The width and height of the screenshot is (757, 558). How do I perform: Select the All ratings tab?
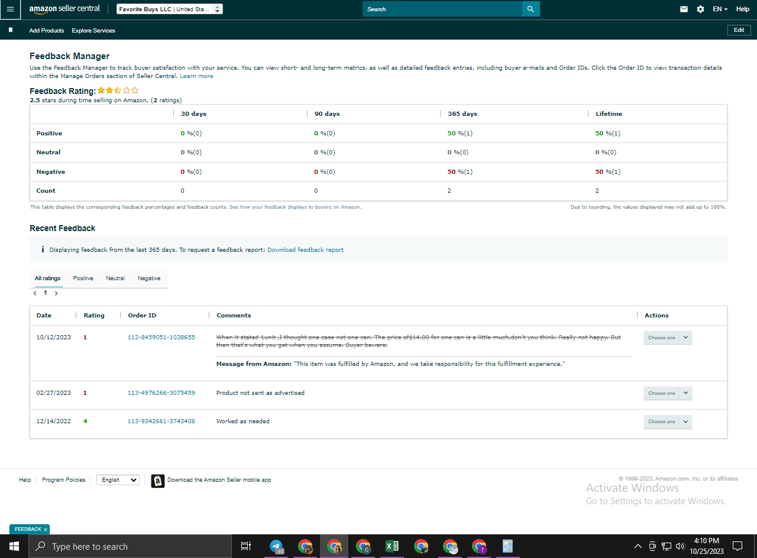[x=47, y=278]
